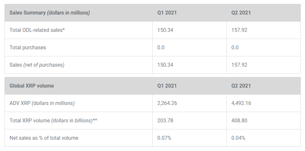Click ADV XRP dollars in millions label
The height and width of the screenshot is (151, 305).
pos(42,103)
